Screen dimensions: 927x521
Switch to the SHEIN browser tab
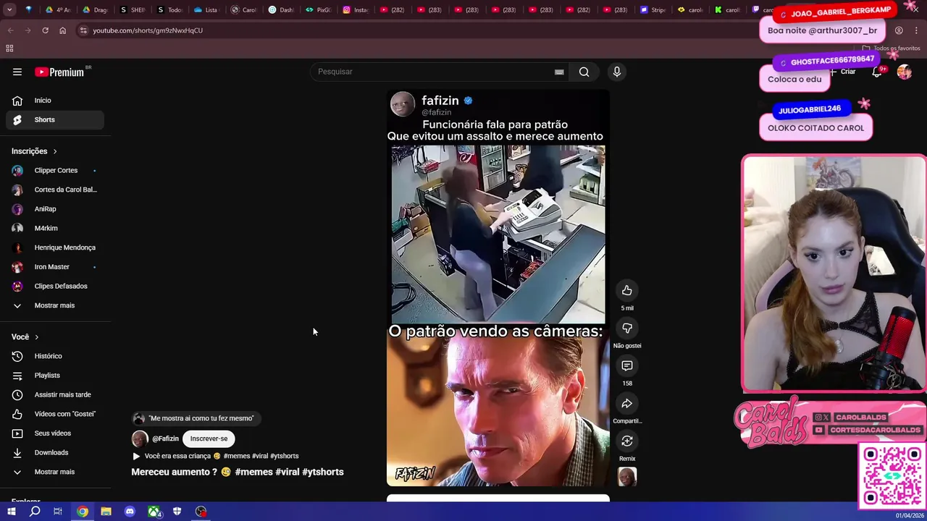133,10
